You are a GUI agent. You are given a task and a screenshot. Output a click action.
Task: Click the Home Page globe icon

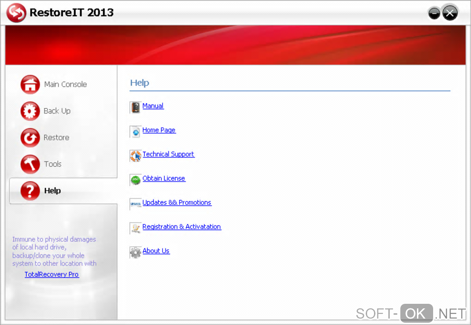(x=135, y=132)
